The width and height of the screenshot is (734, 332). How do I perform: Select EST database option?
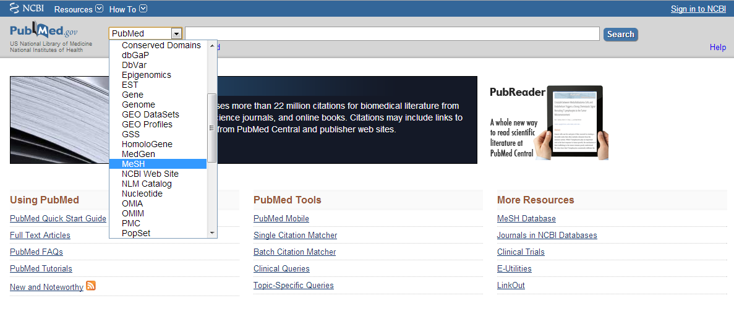pos(130,85)
